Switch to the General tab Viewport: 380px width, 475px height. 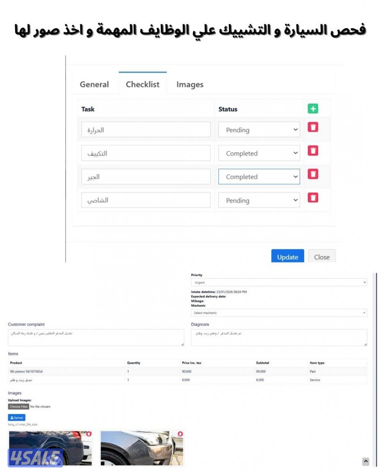[94, 84]
